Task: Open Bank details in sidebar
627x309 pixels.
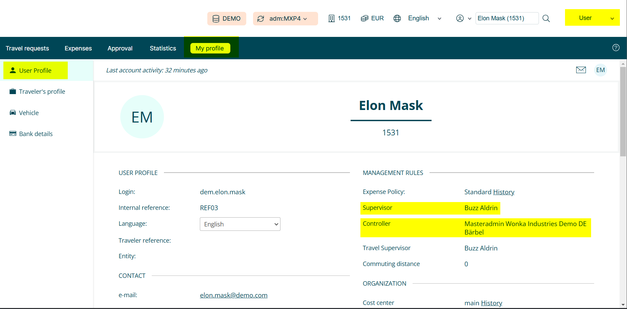Action: [x=36, y=134]
